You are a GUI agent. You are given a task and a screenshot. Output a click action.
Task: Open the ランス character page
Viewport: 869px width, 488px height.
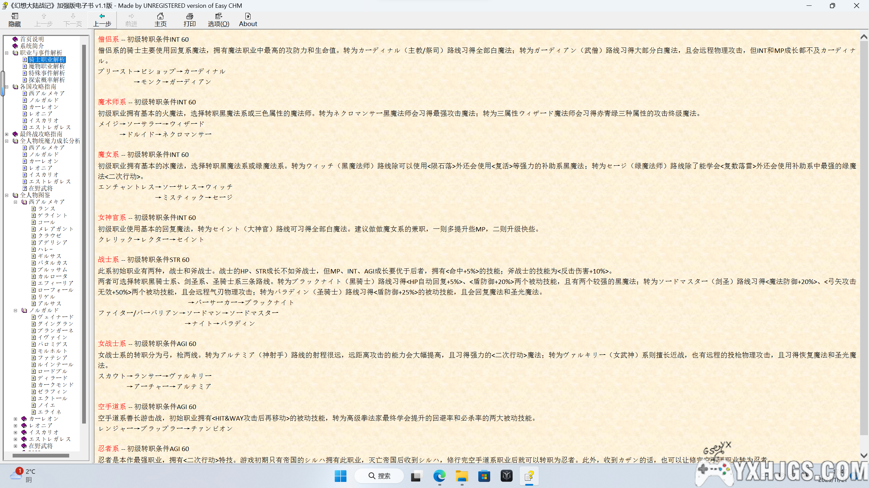coord(46,209)
